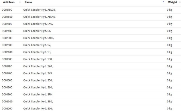Choose Quick Coupler Hyd. S100 item
The width and height of the screenshot is (181, 111).
[x=39, y=38]
